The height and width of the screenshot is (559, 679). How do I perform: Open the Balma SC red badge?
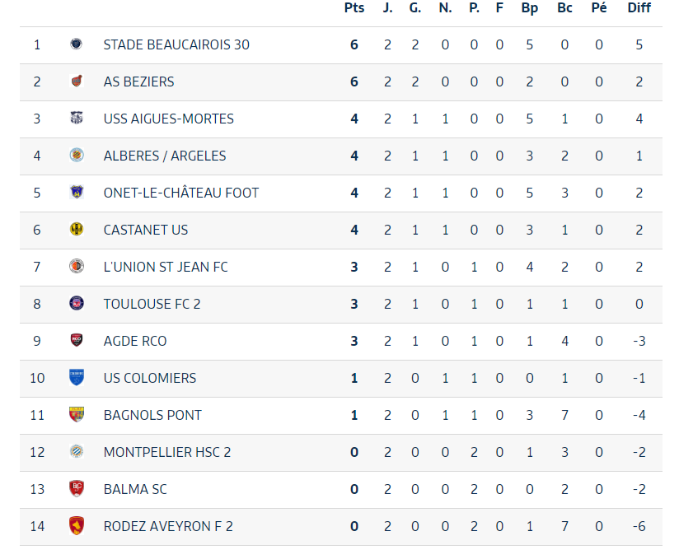tap(76, 488)
